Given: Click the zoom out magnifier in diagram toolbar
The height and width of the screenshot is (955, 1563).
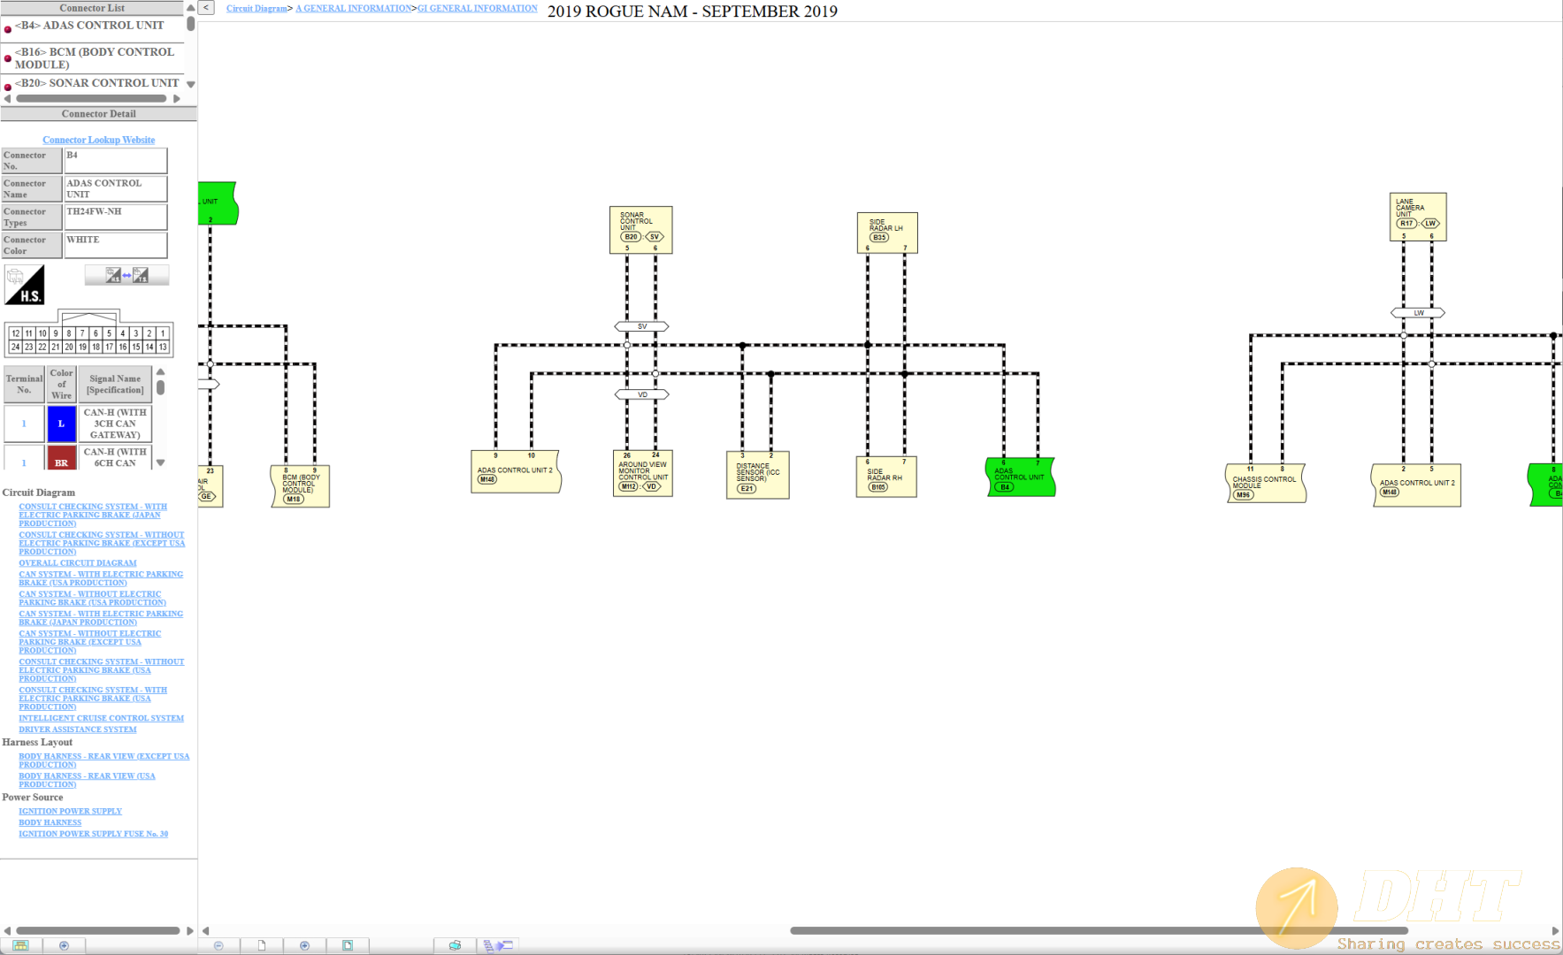Looking at the screenshot, I should pos(218,945).
